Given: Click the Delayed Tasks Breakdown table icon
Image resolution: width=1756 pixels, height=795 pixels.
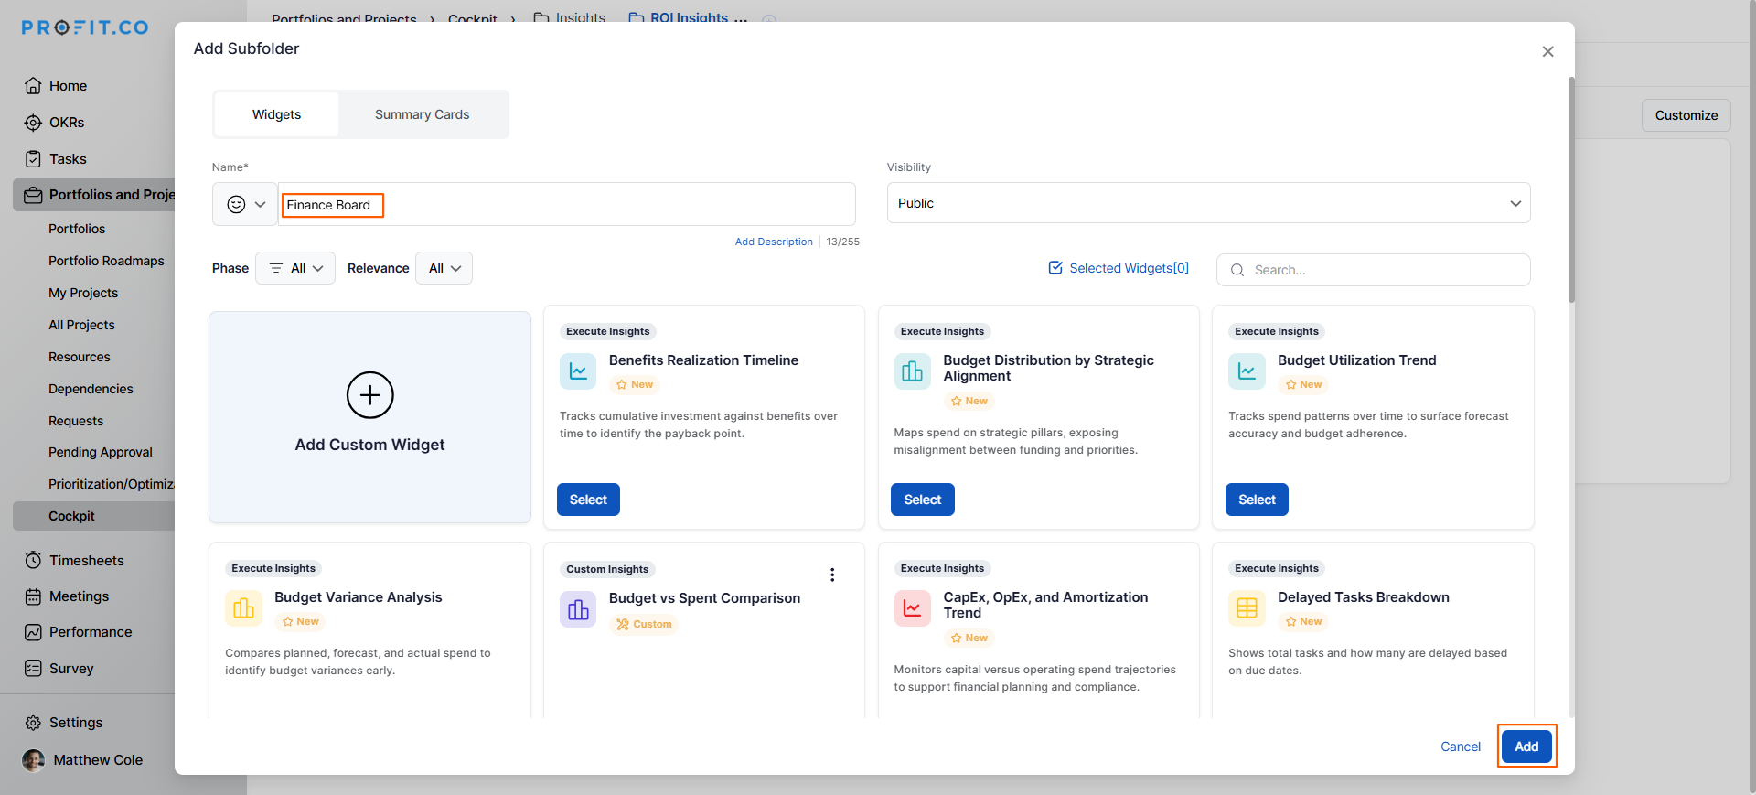Looking at the screenshot, I should click(1247, 608).
